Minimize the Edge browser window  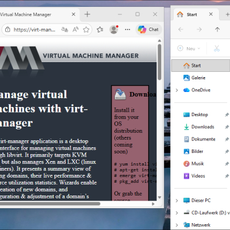tap(120, 14)
